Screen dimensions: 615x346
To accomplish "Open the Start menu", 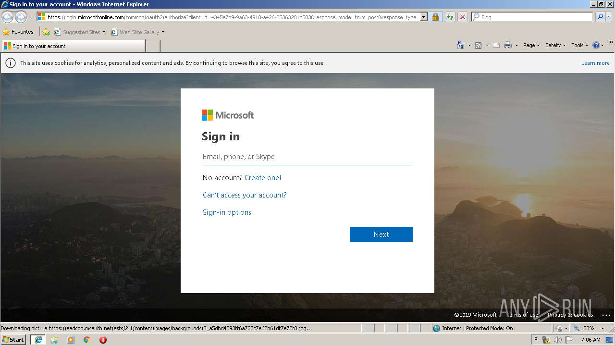I will [x=13, y=340].
